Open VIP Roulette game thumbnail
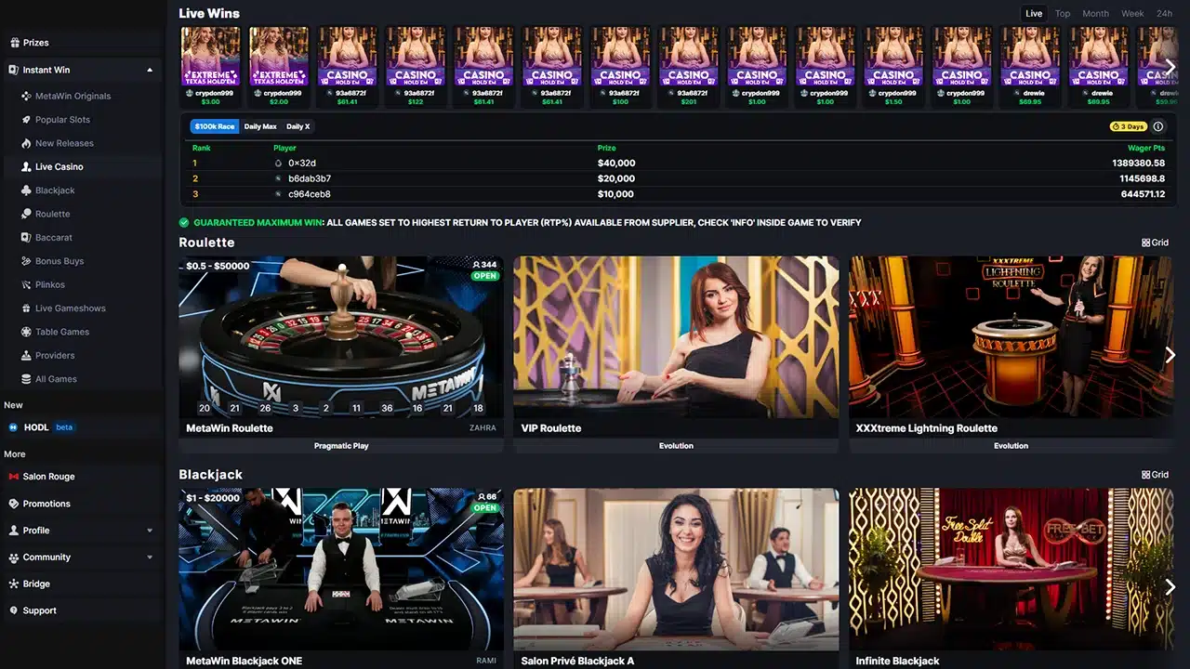The width and height of the screenshot is (1190, 669). (x=676, y=337)
